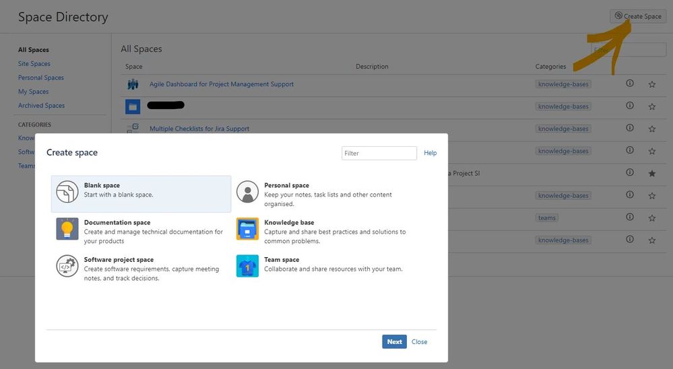Show Personal Spaces in sidebar
Viewport: 673px width, 369px height.
click(x=41, y=77)
